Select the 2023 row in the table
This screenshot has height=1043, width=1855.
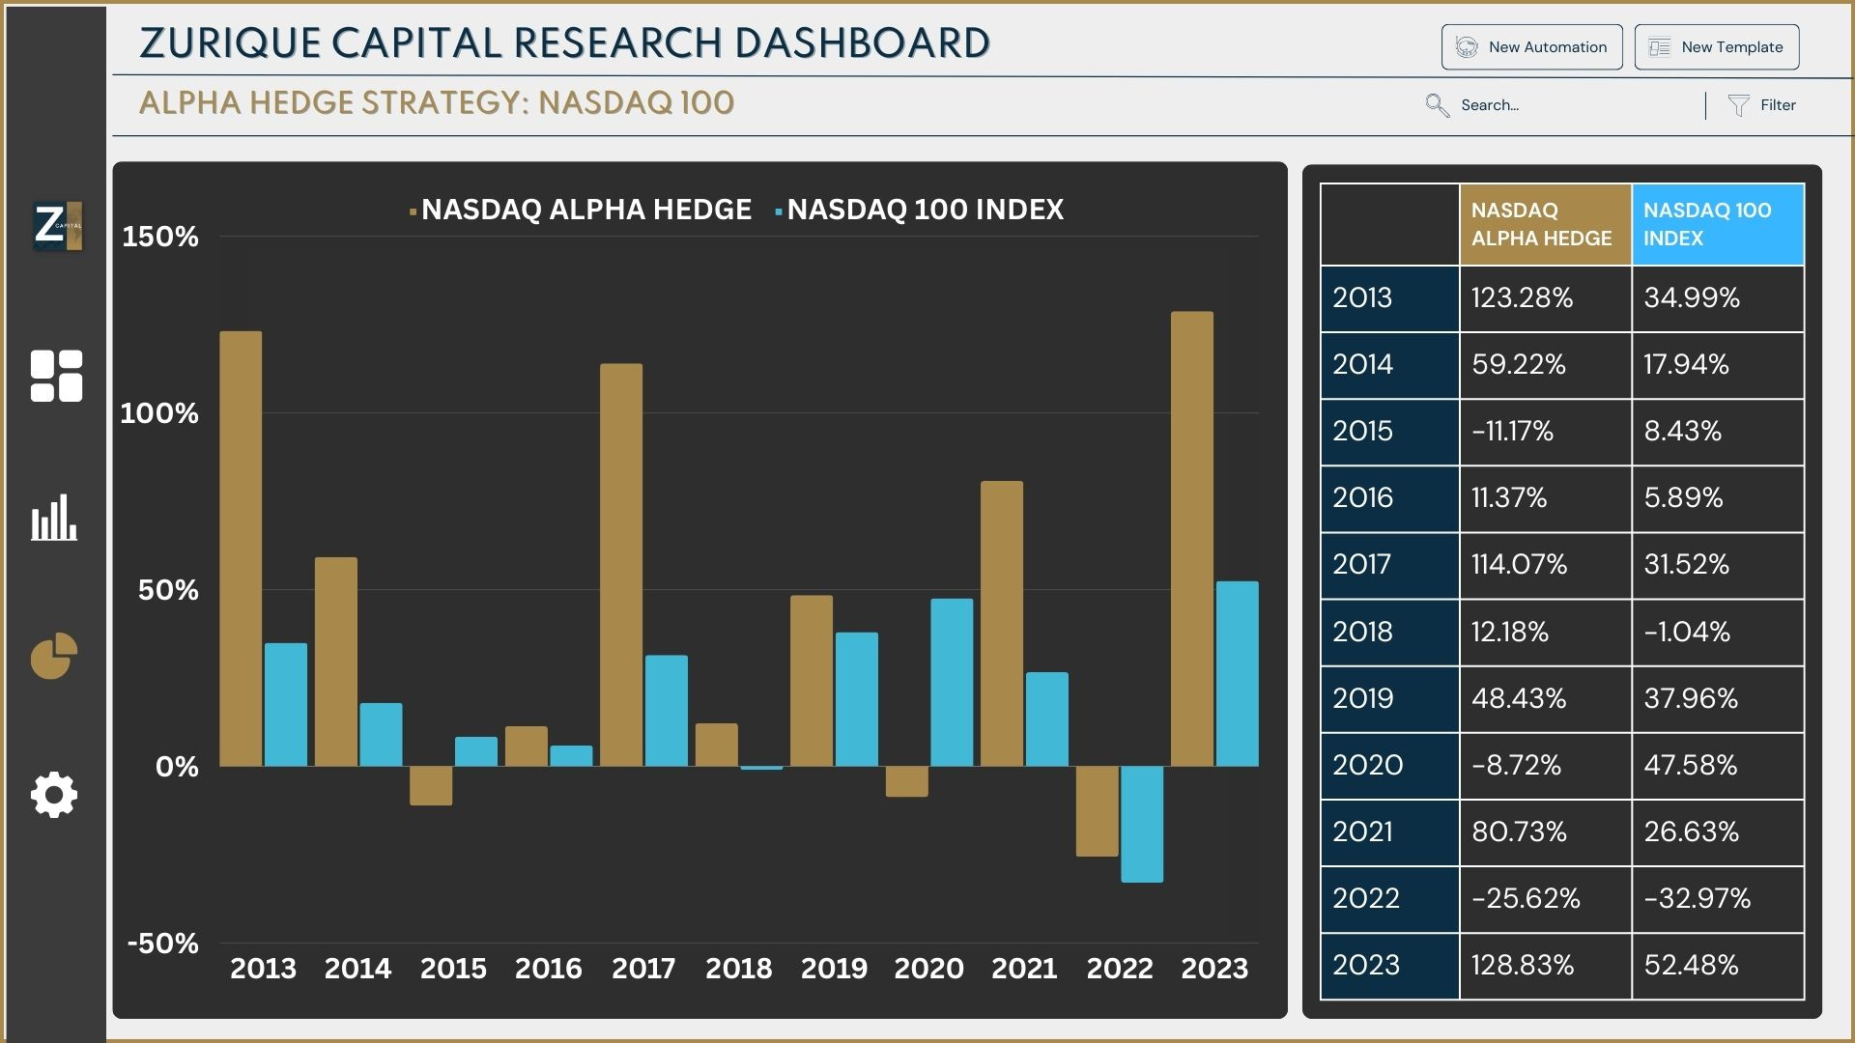pos(1388,965)
